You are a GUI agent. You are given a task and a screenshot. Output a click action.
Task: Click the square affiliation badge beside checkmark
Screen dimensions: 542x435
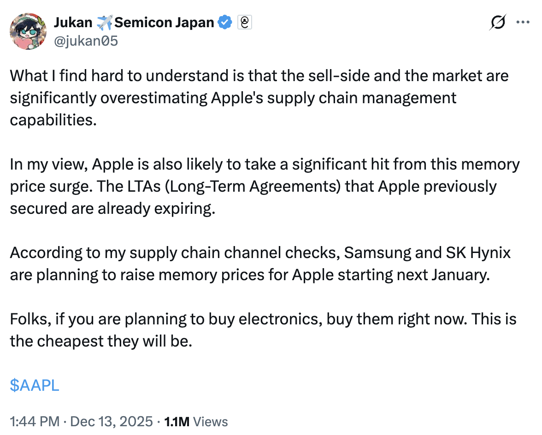[244, 22]
